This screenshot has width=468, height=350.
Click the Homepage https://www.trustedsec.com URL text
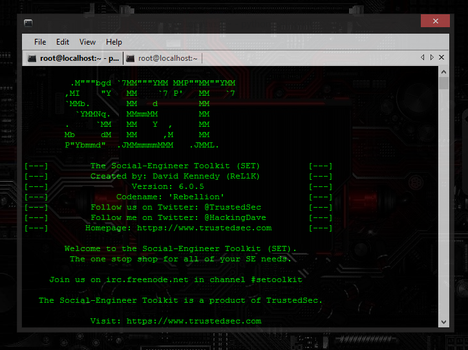coord(204,228)
